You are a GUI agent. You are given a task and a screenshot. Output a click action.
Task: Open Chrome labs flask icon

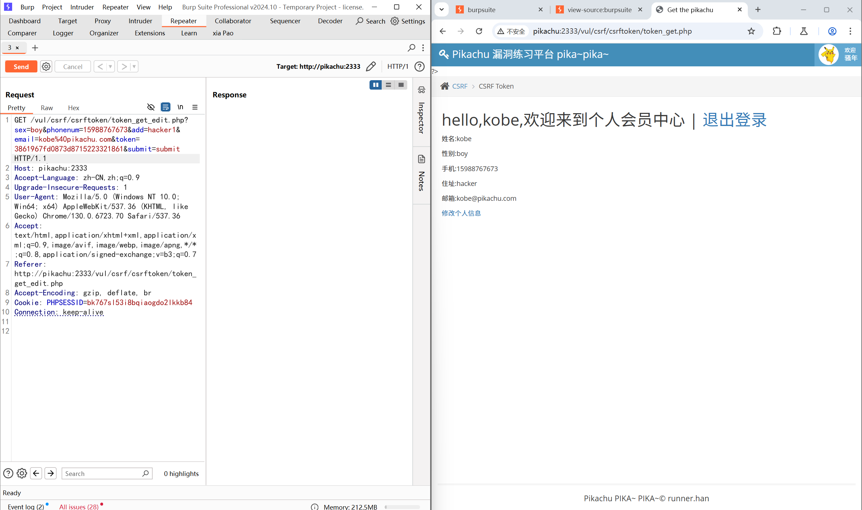click(x=804, y=31)
